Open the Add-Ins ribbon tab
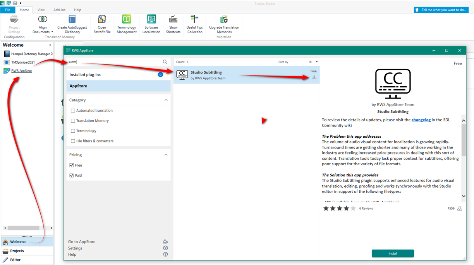474x265 pixels. pos(60,10)
